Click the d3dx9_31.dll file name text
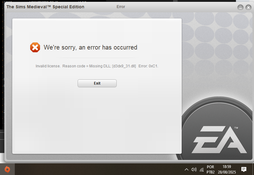 (x=124, y=66)
